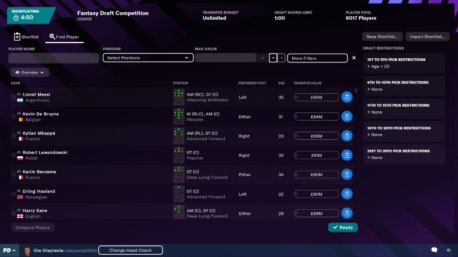The image size is (458, 257).
Task: Open the More Filters dropdown
Action: (317, 58)
